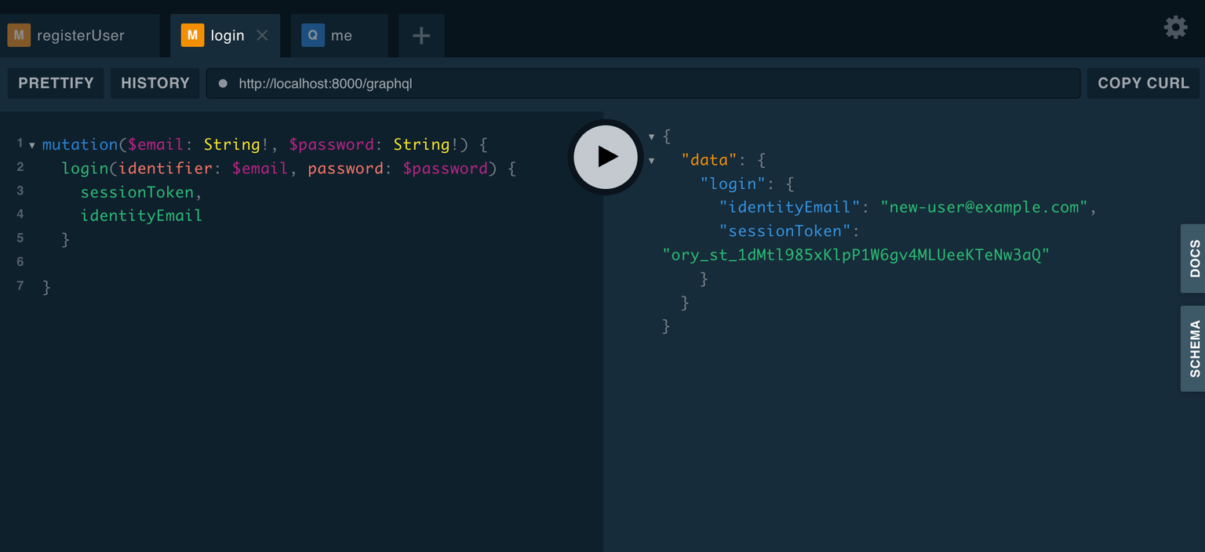Viewport: 1205px width, 552px height.
Task: Run the login mutation with the play button
Action: click(605, 157)
